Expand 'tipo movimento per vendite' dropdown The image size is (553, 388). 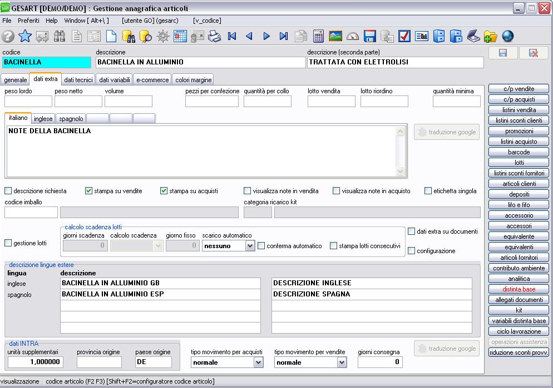342,362
